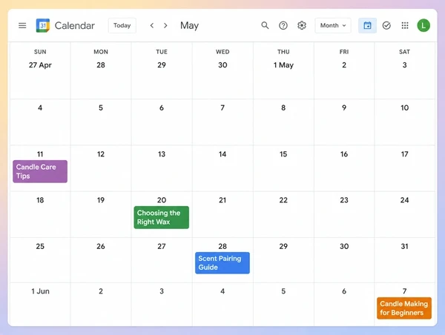Open the account avatar L
445x335 pixels.
click(423, 25)
